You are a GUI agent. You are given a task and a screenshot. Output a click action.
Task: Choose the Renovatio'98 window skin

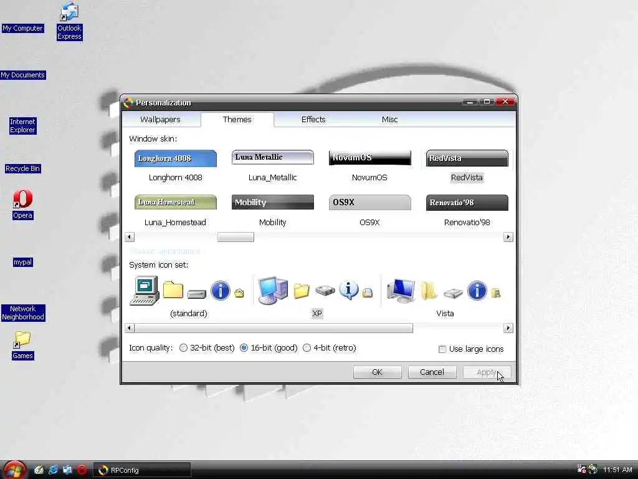click(x=467, y=203)
